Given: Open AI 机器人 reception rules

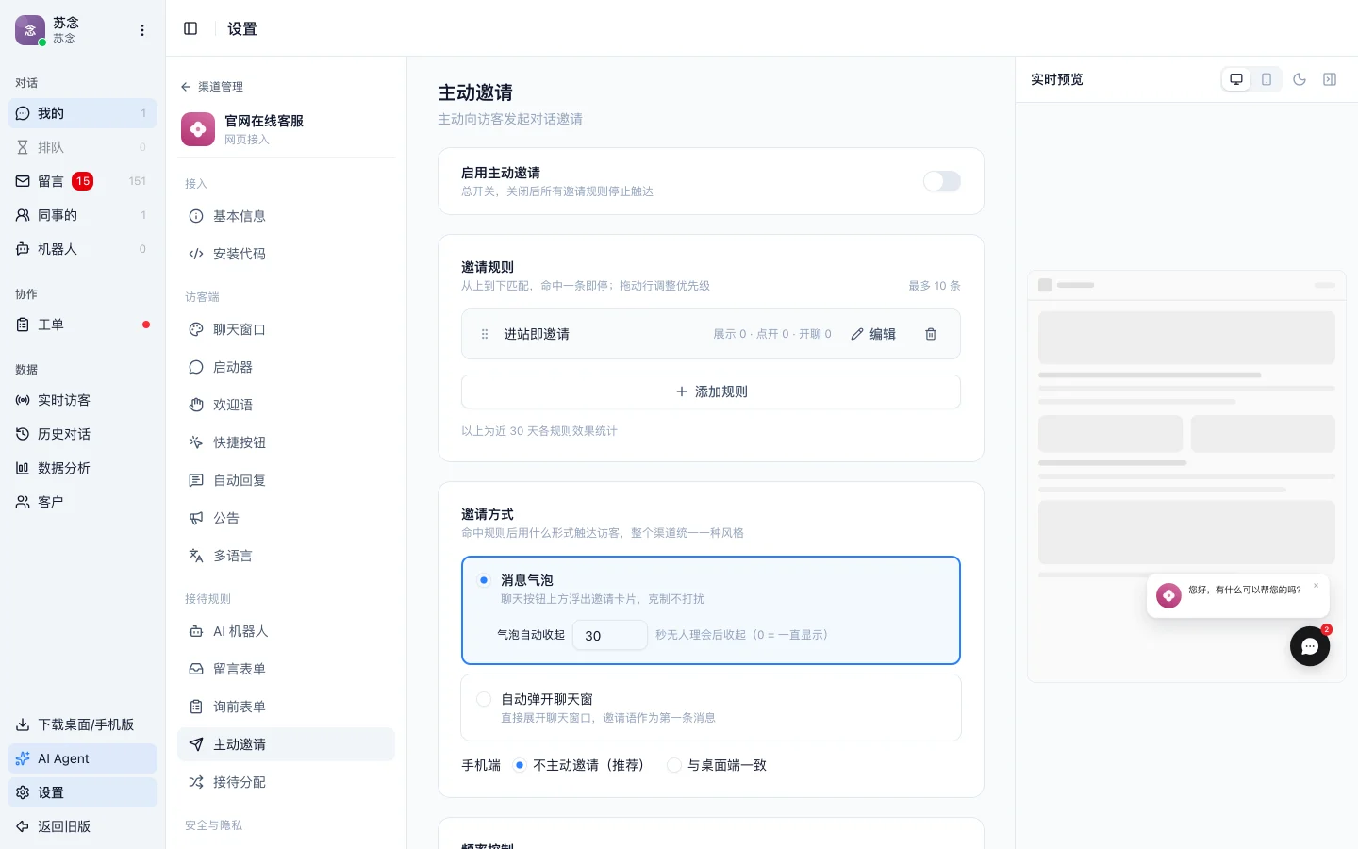Looking at the screenshot, I should tap(286, 631).
